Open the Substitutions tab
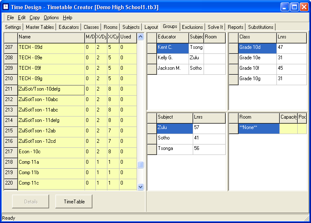The width and height of the screenshot is (311, 223). [261, 27]
